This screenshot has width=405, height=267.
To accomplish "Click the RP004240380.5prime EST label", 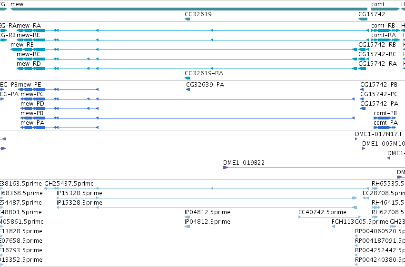I will pyautogui.click(x=380, y=260).
